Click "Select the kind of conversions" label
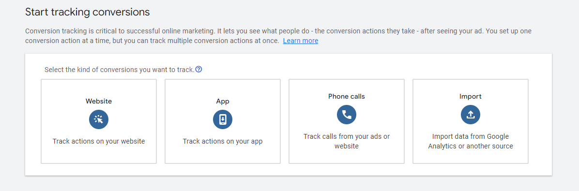This screenshot has height=191, width=579. click(119, 69)
